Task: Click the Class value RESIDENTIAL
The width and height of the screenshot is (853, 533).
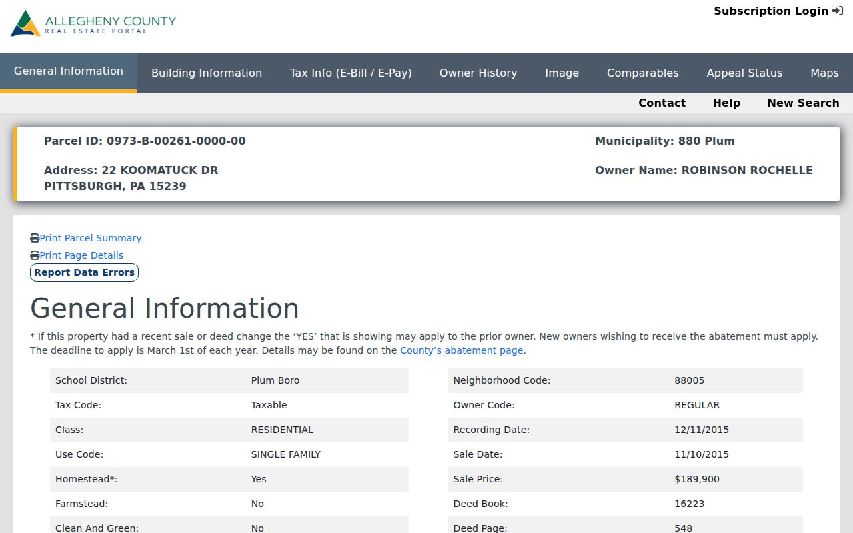Action: [282, 430]
